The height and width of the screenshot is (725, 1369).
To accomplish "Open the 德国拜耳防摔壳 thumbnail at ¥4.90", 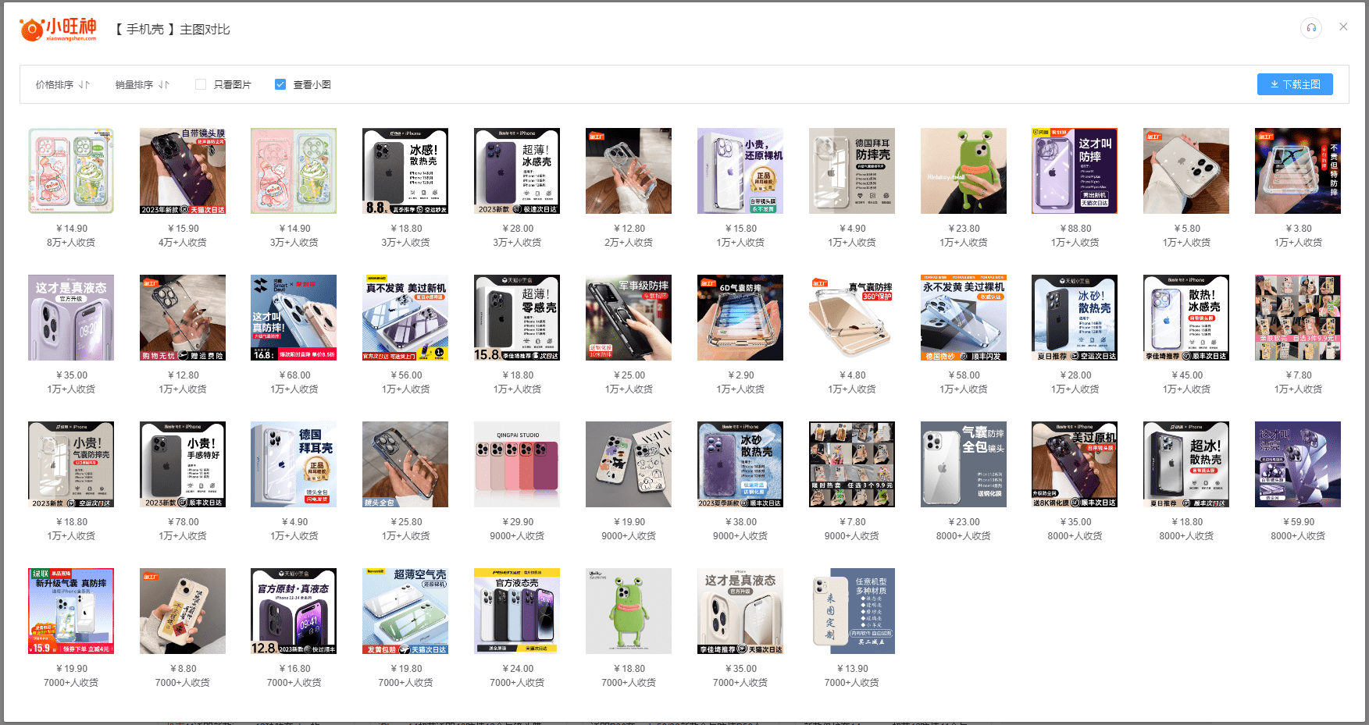I will coord(852,171).
